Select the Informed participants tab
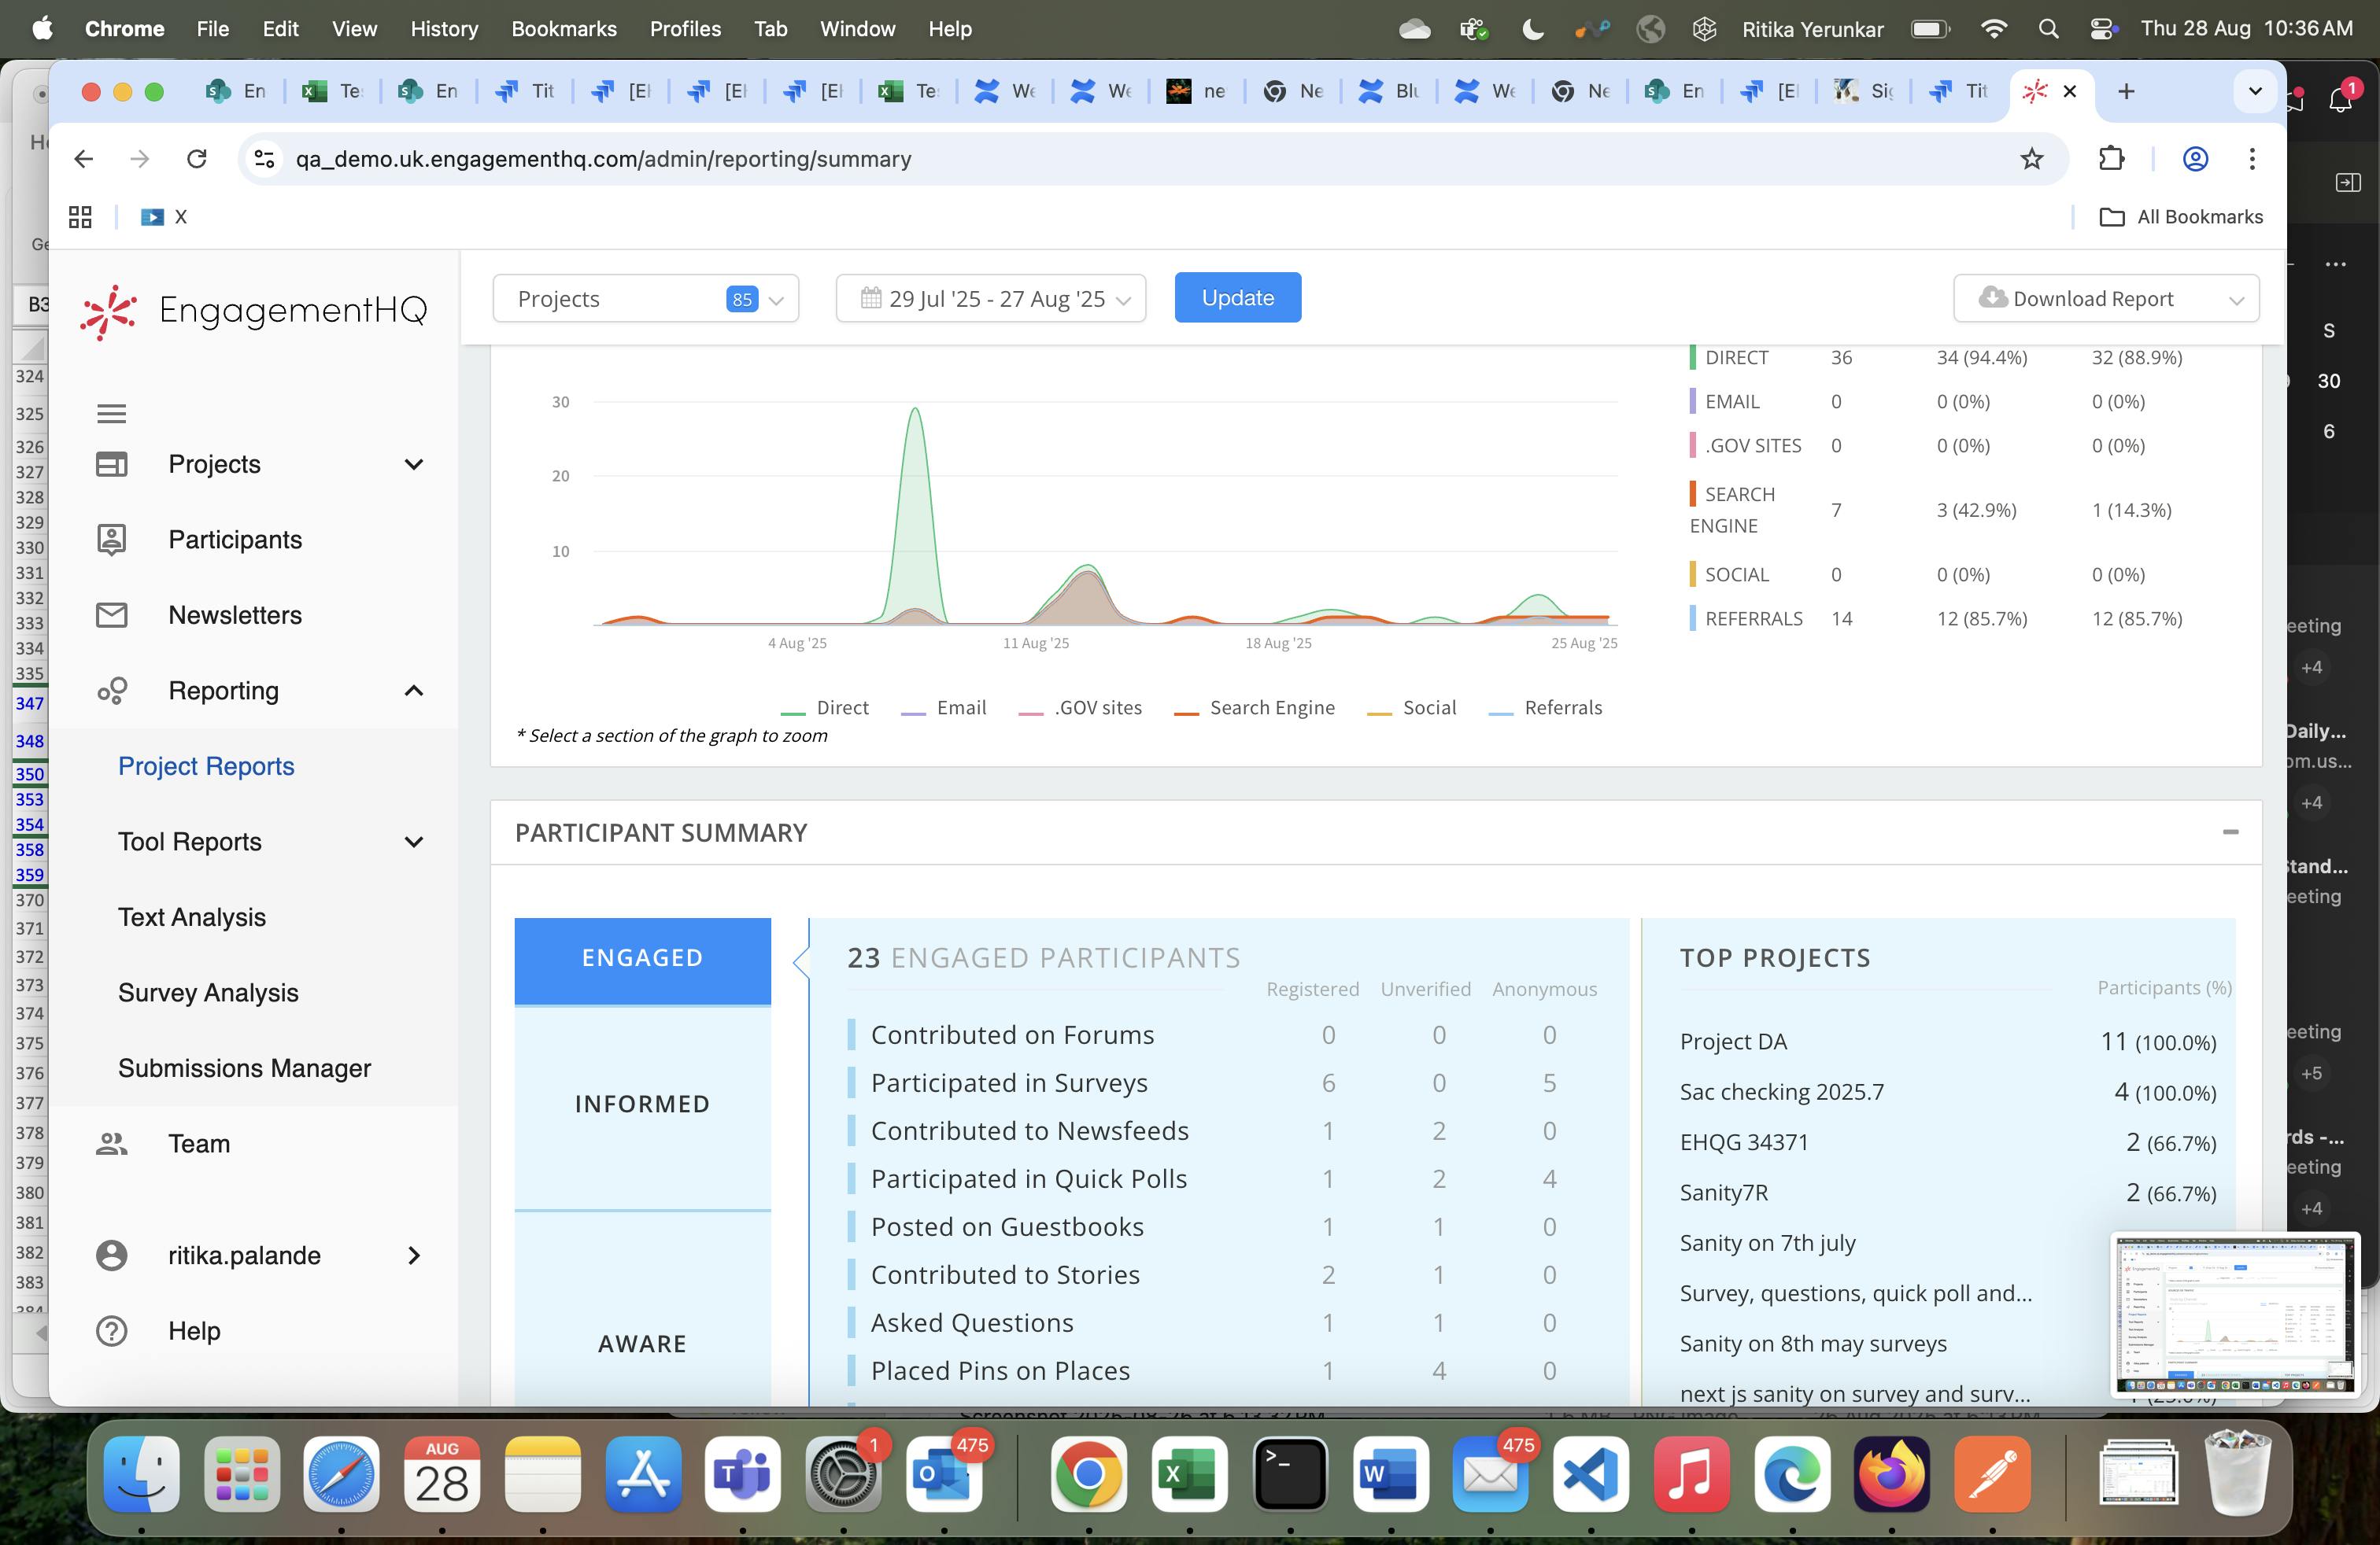This screenshot has height=1545, width=2380. (x=642, y=1103)
